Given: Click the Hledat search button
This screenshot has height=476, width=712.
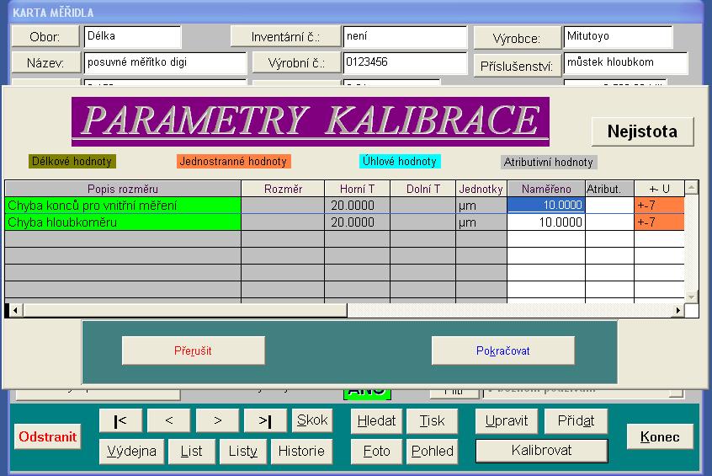Looking at the screenshot, I should (x=376, y=421).
